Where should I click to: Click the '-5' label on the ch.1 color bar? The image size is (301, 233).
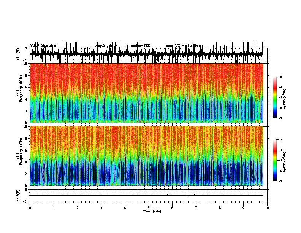click(x=280, y=97)
